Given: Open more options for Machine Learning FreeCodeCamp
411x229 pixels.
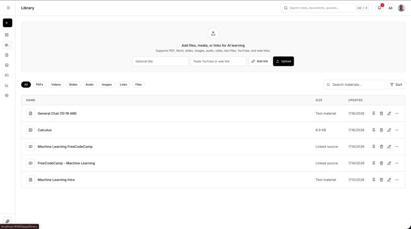Looking at the screenshot, I should point(397,146).
